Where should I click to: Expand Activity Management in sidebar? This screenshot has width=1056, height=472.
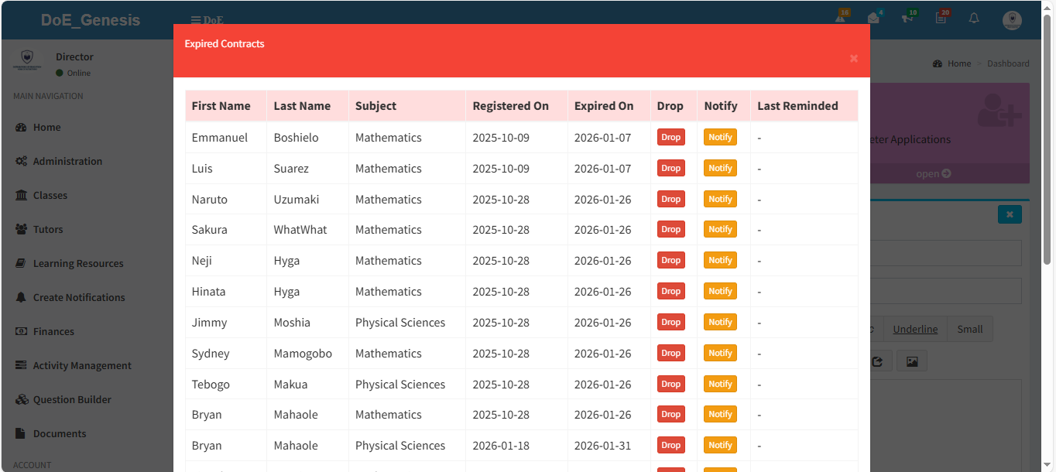[82, 365]
